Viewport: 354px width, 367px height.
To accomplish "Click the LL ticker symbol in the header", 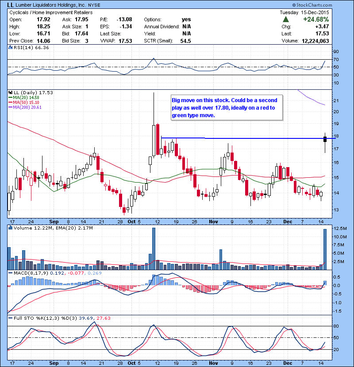I will pos(10,5).
